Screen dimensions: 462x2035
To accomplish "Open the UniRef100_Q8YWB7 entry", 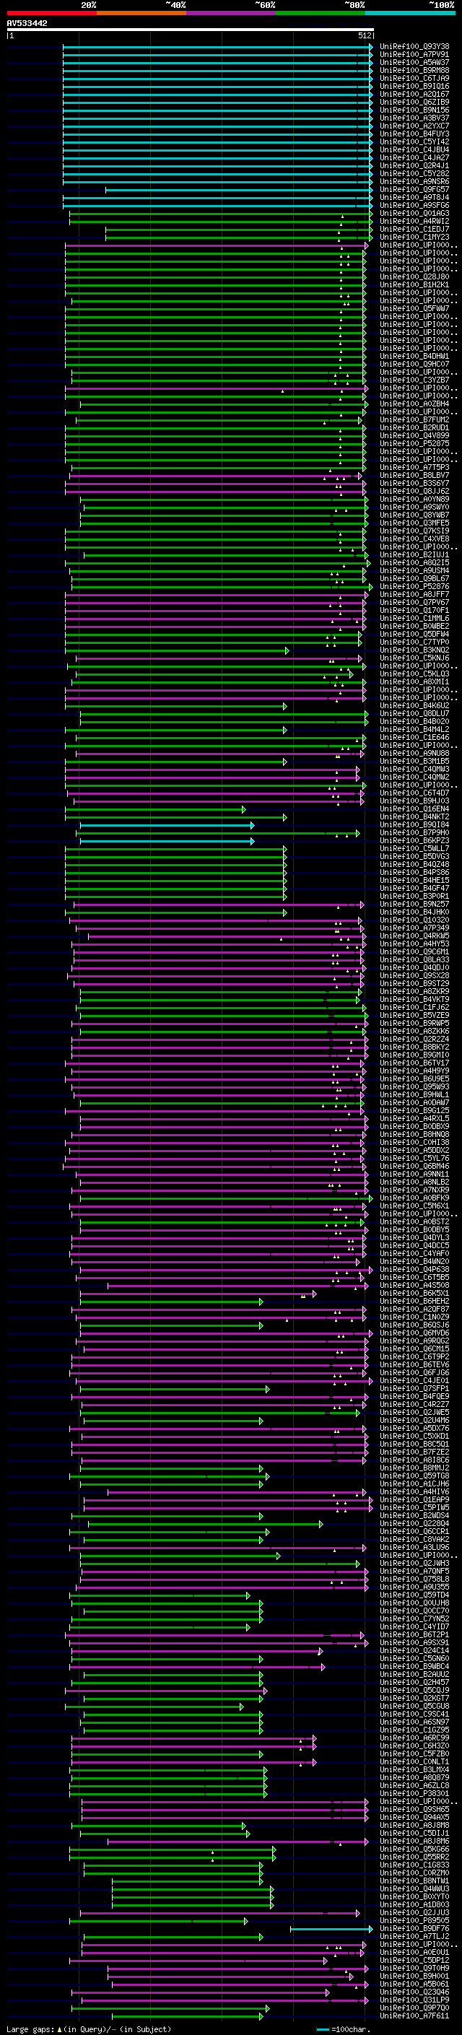I will pyautogui.click(x=414, y=515).
